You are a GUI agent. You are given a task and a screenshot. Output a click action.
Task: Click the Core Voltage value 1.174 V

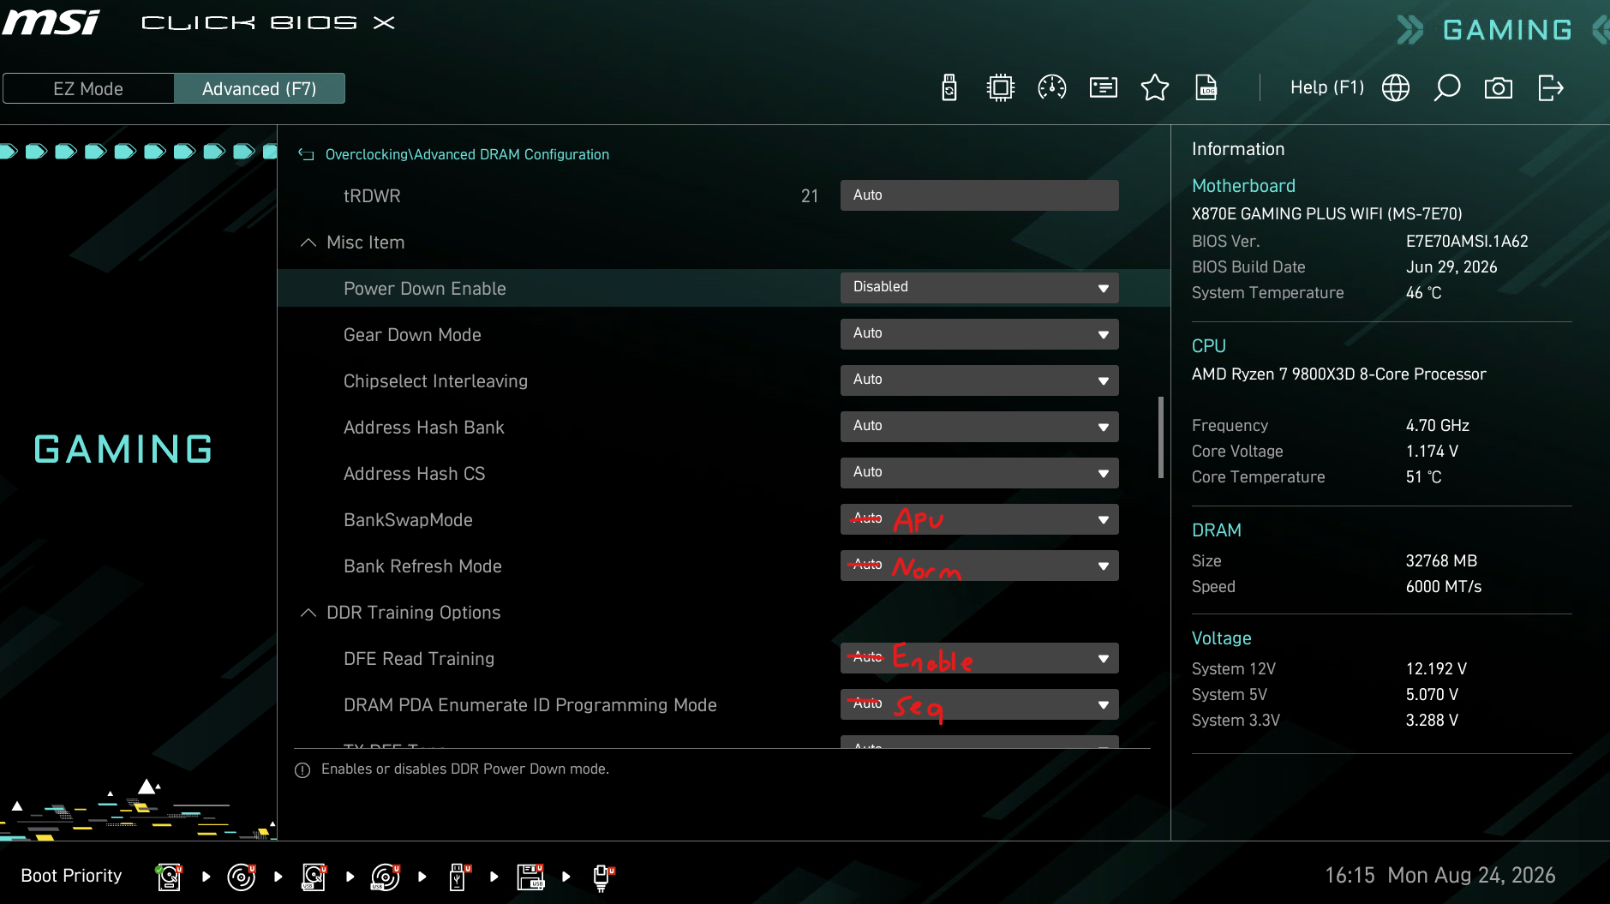coord(1432,452)
